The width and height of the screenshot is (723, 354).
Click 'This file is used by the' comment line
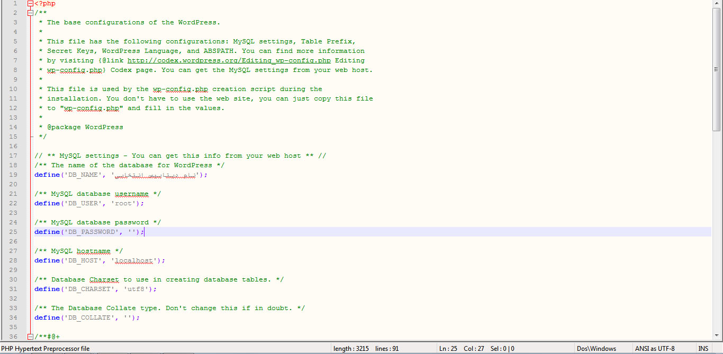click(x=184, y=89)
